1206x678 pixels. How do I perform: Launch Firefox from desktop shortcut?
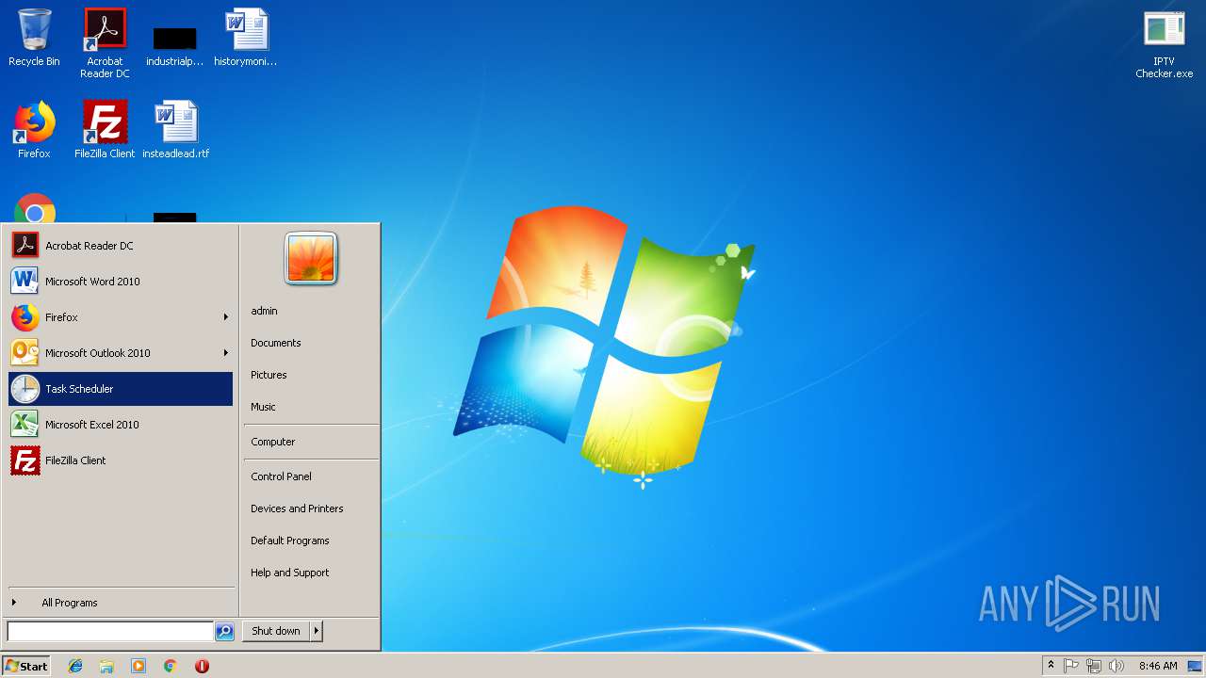pyautogui.click(x=34, y=130)
